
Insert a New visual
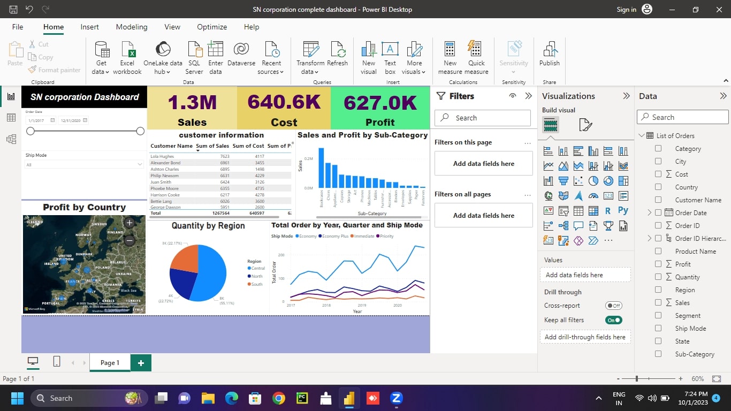click(369, 58)
